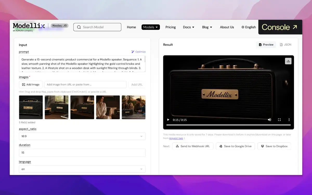Open the Console button
Viewport: 312px width, 195px height.
(x=280, y=27)
